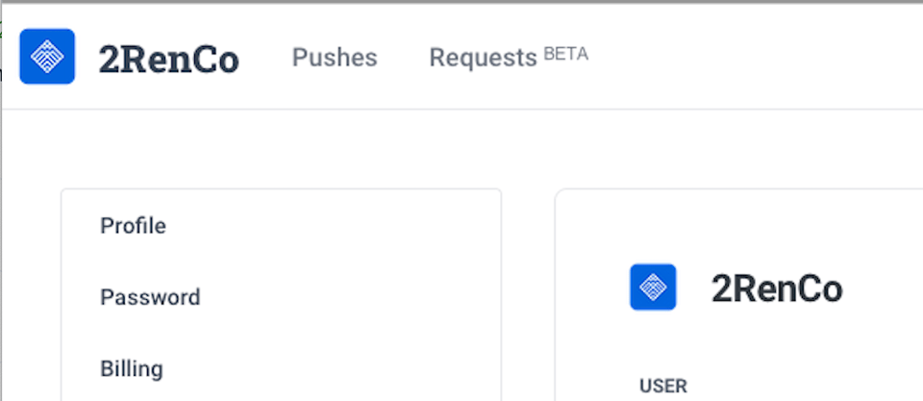Click blank sidebar space right of Profile
The width and height of the screenshot is (923, 401).
pyautogui.click(x=337, y=226)
